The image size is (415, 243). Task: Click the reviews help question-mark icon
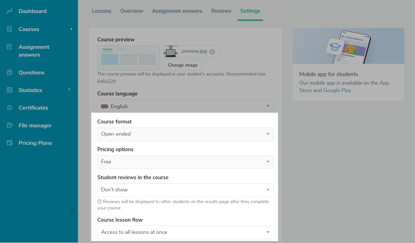tap(99, 202)
